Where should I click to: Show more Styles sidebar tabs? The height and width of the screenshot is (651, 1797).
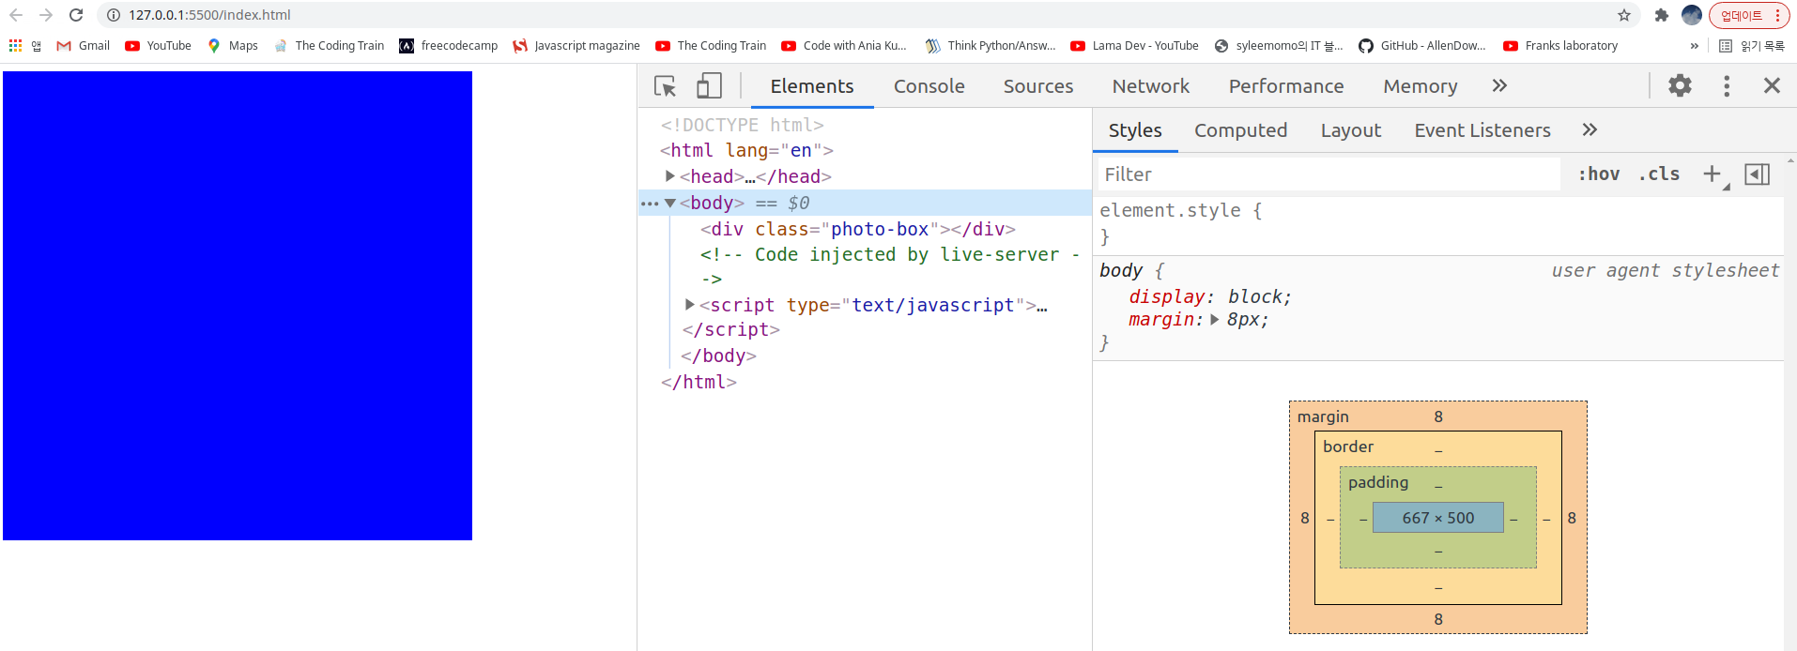[1590, 130]
